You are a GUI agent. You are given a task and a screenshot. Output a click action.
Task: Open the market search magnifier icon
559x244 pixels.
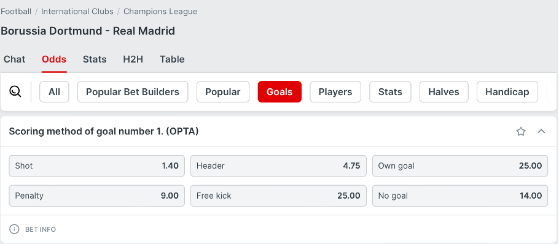[x=15, y=92]
